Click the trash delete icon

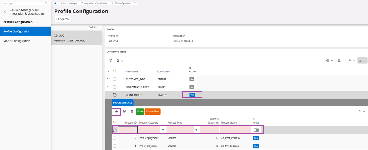tap(132, 112)
